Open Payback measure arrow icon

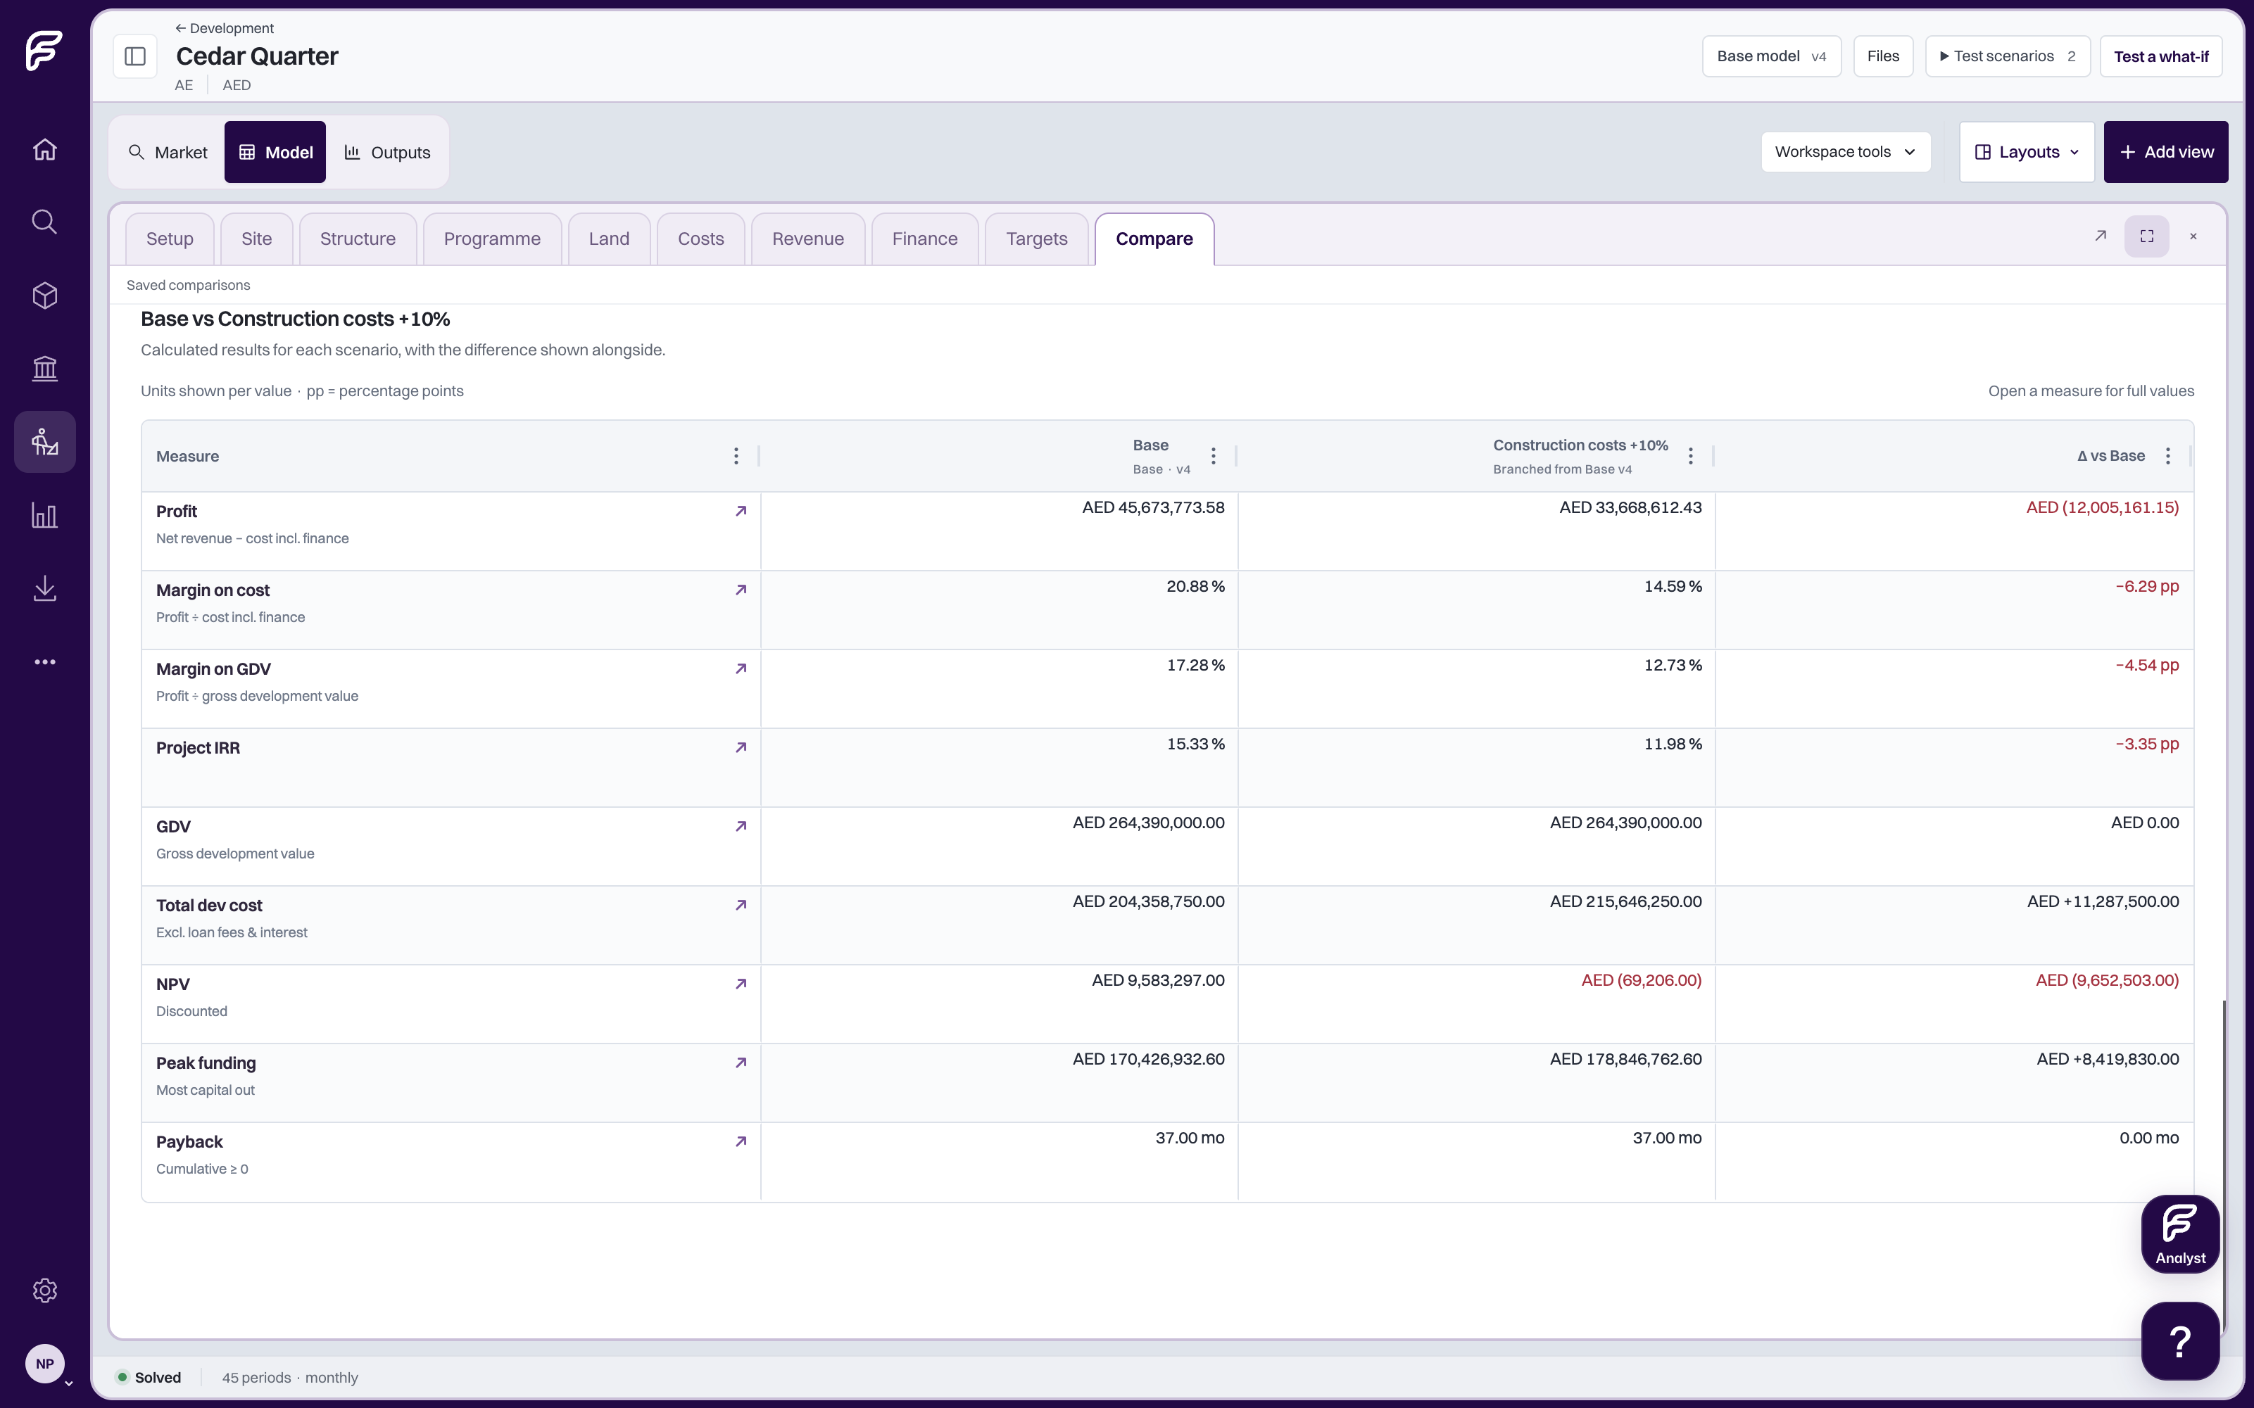[741, 1141]
